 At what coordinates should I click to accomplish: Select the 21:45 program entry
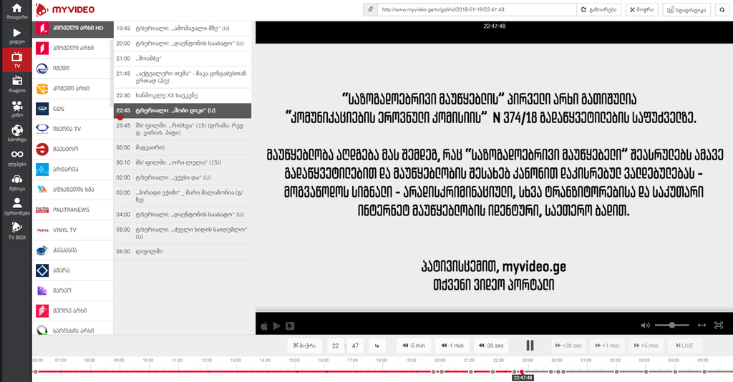click(x=183, y=77)
